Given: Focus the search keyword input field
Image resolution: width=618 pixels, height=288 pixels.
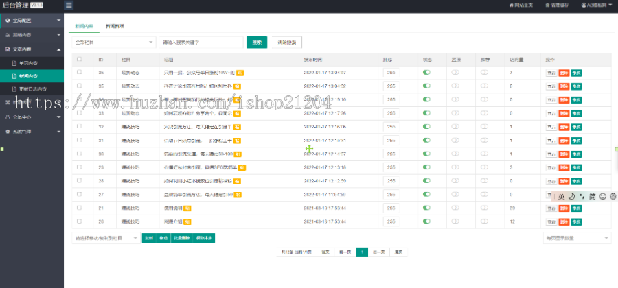Looking at the screenshot, I should pos(201,42).
